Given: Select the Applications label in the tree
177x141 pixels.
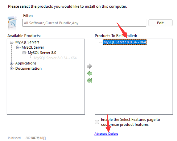Looking at the screenshot, I should 26,63.
